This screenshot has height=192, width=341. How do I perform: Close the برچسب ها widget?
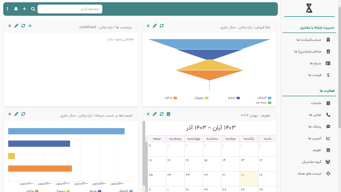pos(10,26)
